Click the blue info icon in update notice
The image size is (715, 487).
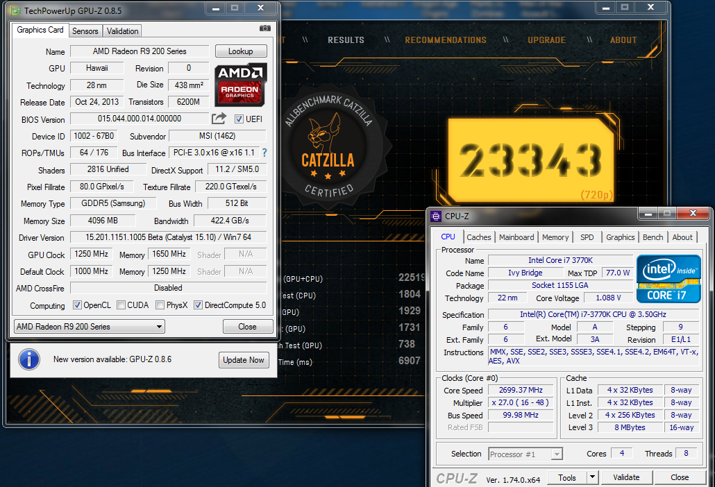(29, 359)
